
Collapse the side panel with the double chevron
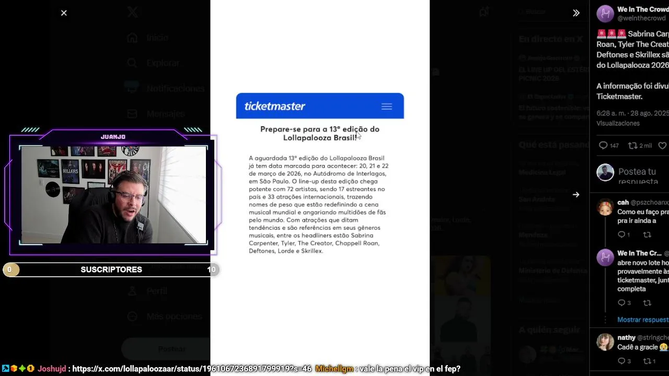(576, 13)
